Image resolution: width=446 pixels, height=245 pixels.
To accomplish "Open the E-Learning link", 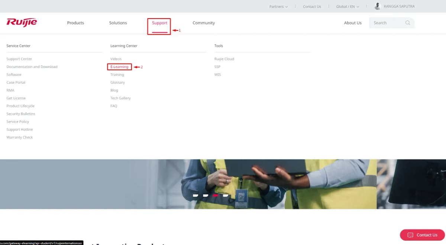I will (x=119, y=67).
